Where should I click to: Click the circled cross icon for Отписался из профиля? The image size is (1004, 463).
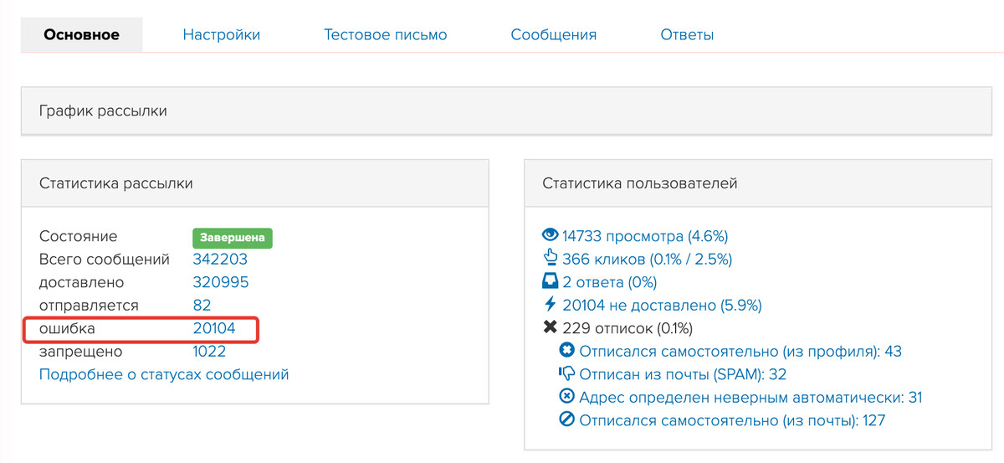click(x=566, y=351)
